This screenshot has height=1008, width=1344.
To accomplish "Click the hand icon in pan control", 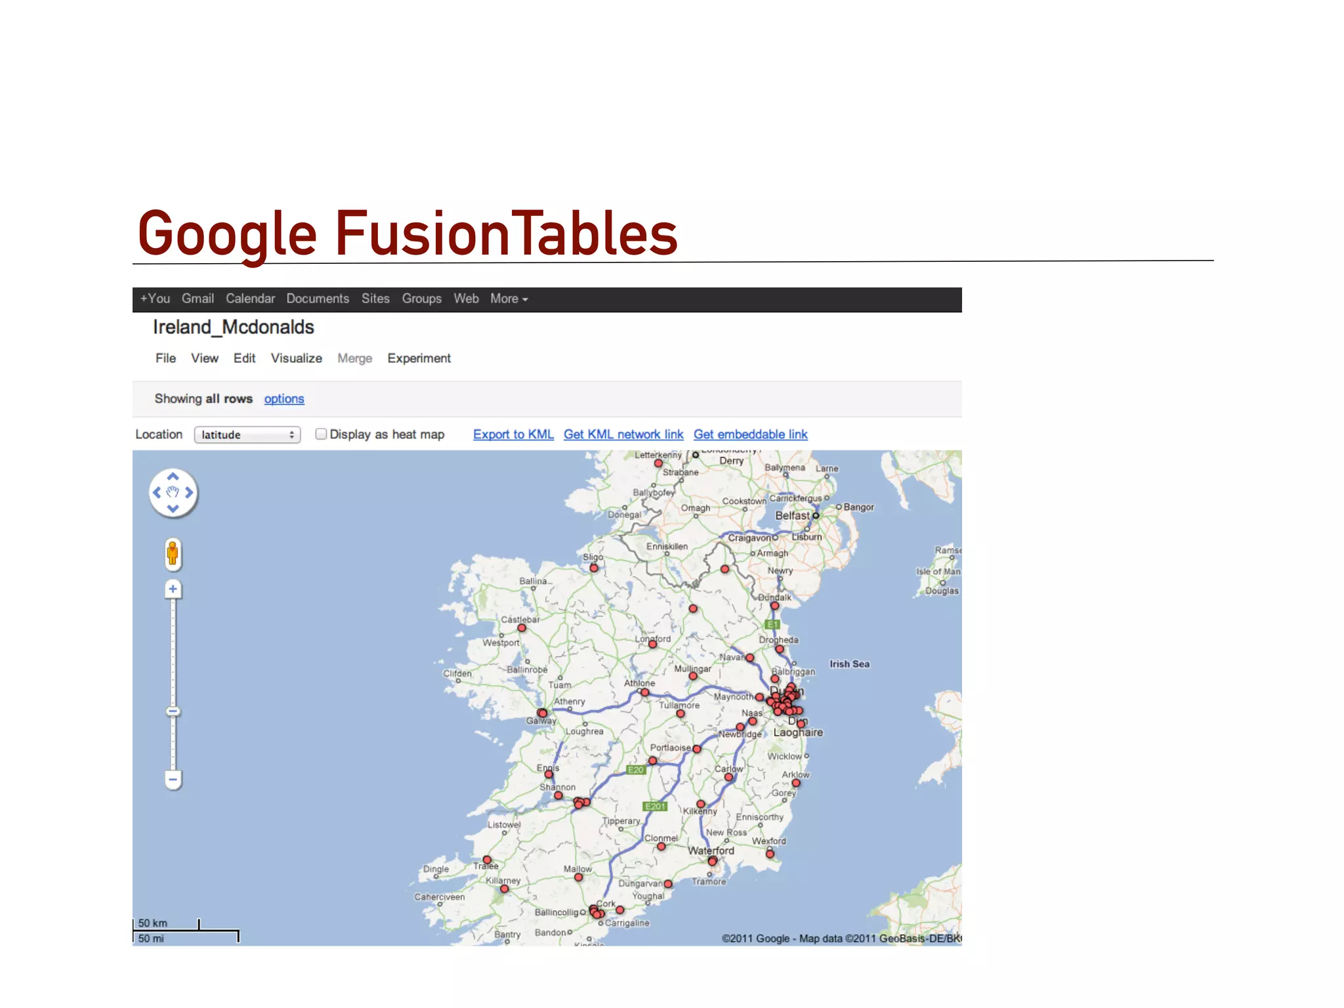I will point(173,493).
